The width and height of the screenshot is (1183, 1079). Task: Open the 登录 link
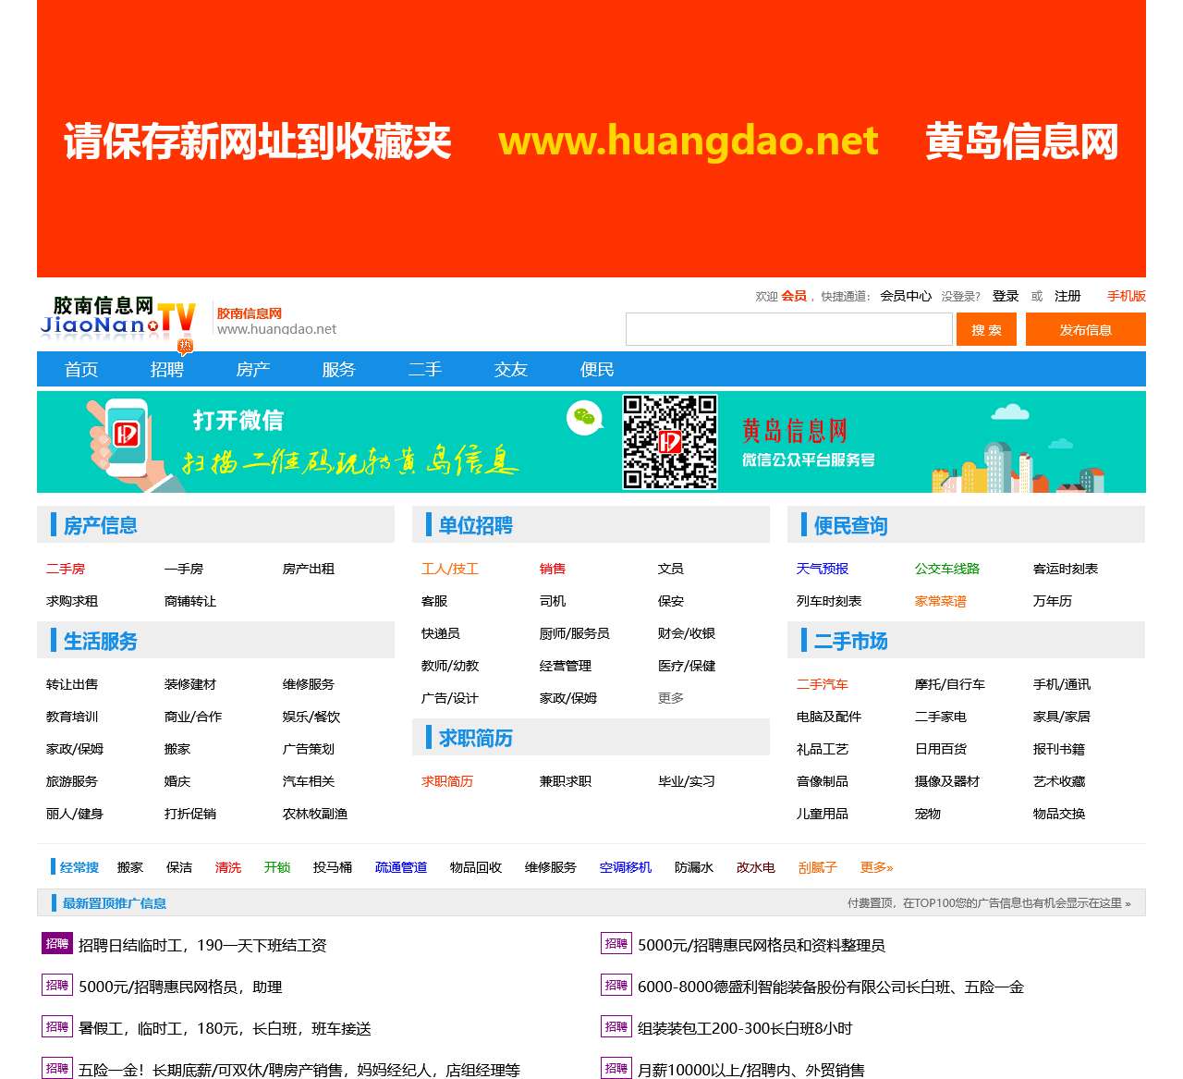1005,296
